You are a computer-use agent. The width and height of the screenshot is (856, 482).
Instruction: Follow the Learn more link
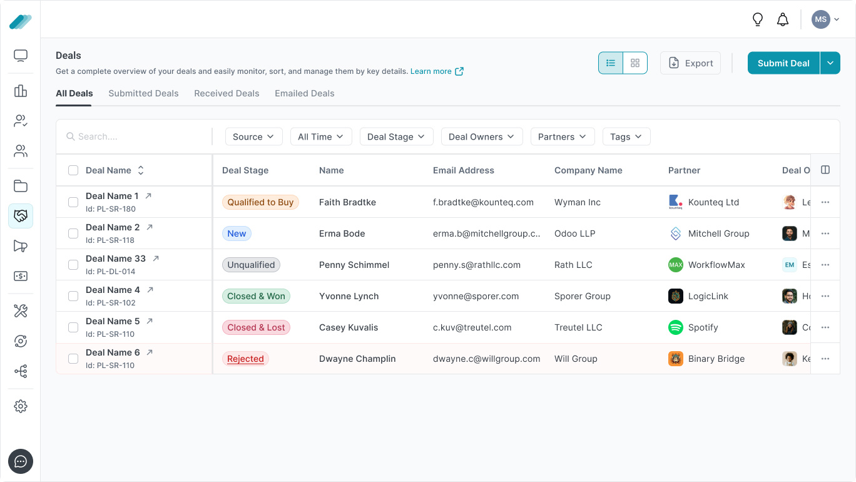coord(436,71)
